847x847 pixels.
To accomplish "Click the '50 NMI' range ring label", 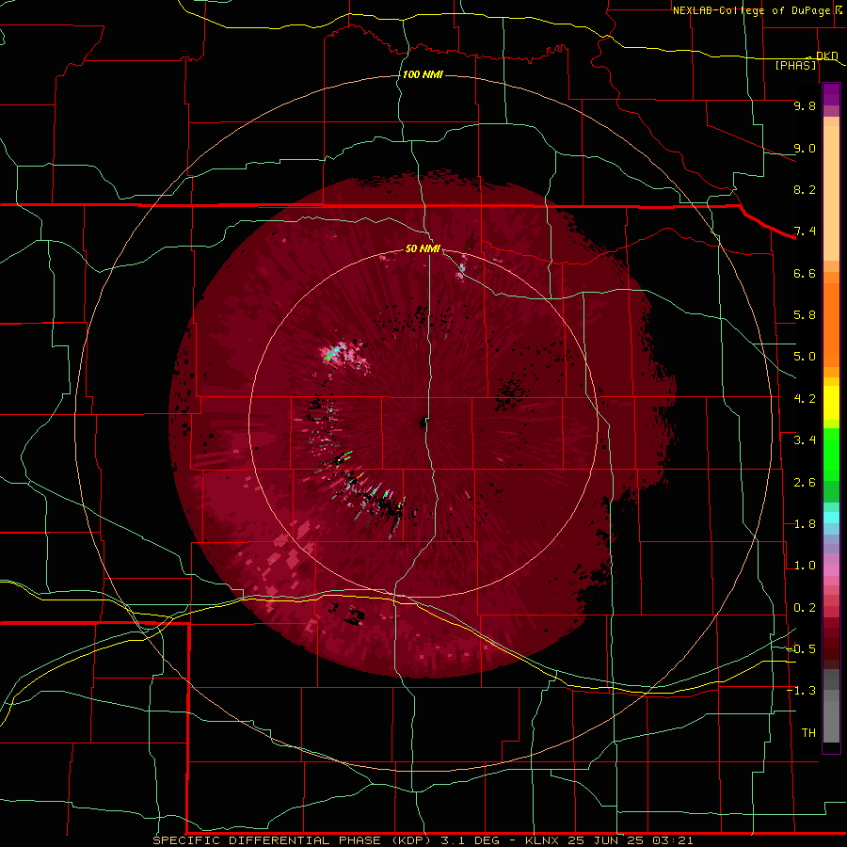I will 423,248.
